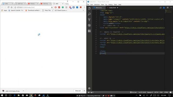Open the Debug menu in VS Code
The height and width of the screenshot is (97, 173).
coord(110,5)
